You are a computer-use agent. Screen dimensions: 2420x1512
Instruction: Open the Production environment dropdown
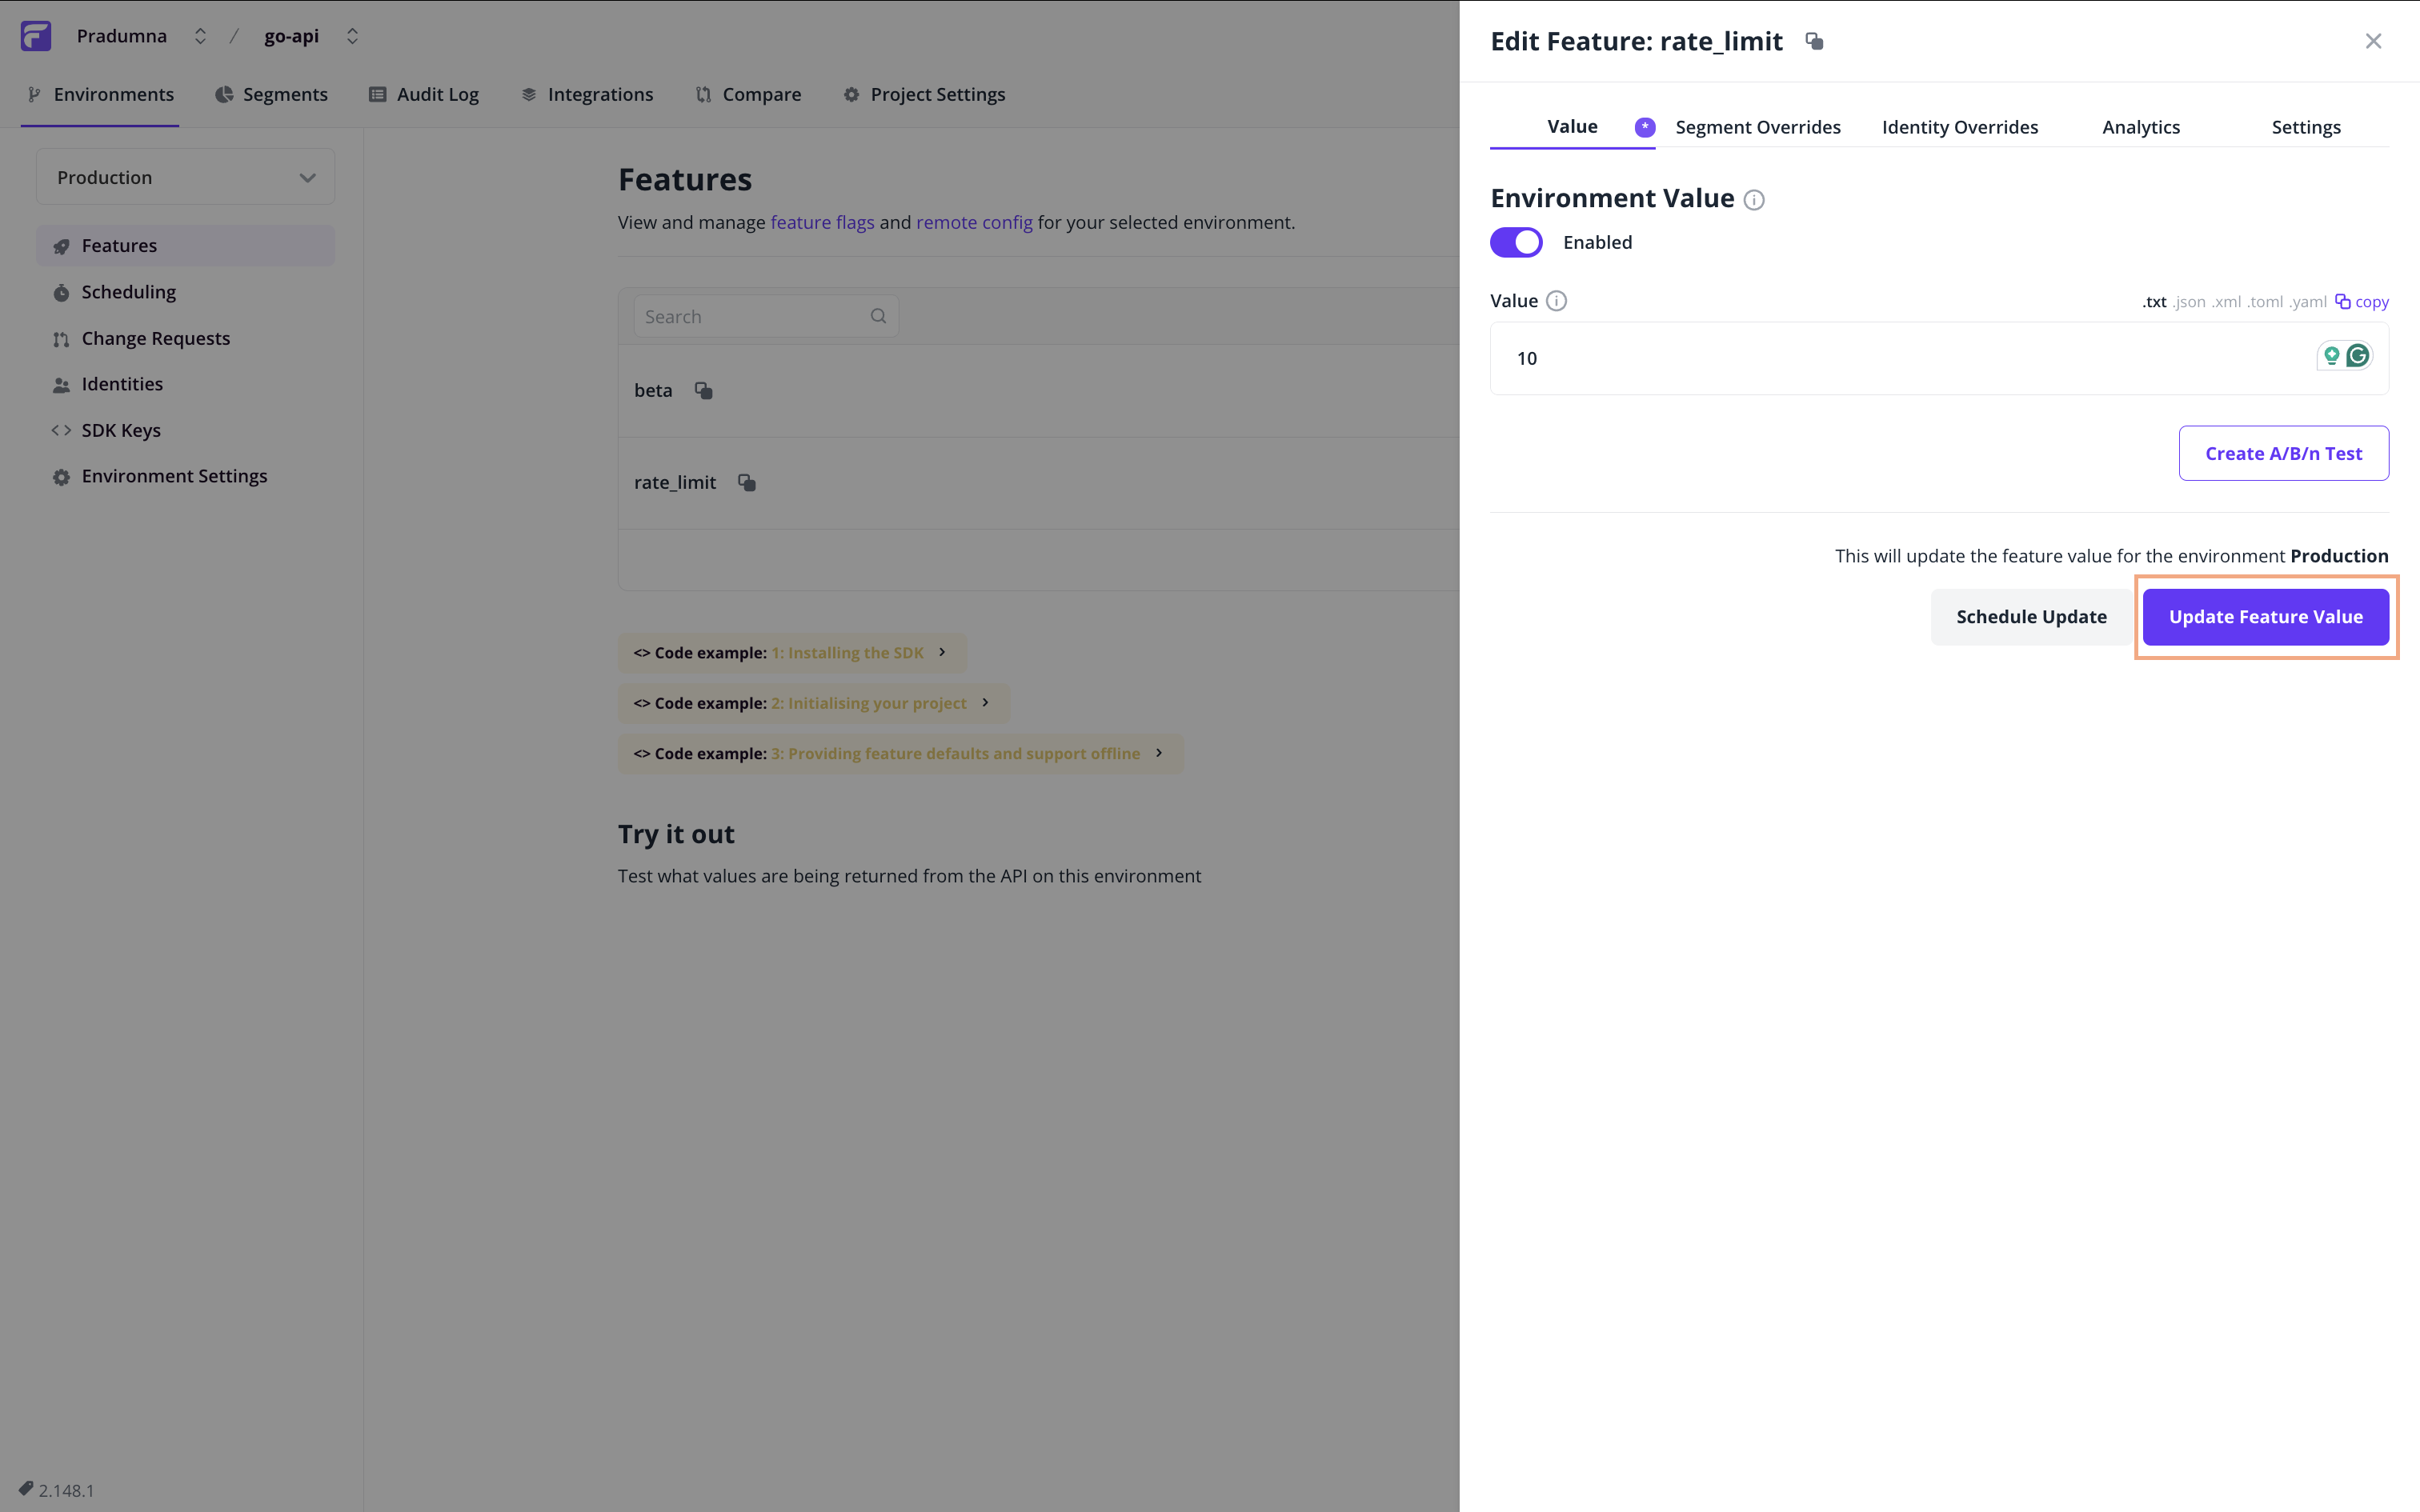(186, 177)
